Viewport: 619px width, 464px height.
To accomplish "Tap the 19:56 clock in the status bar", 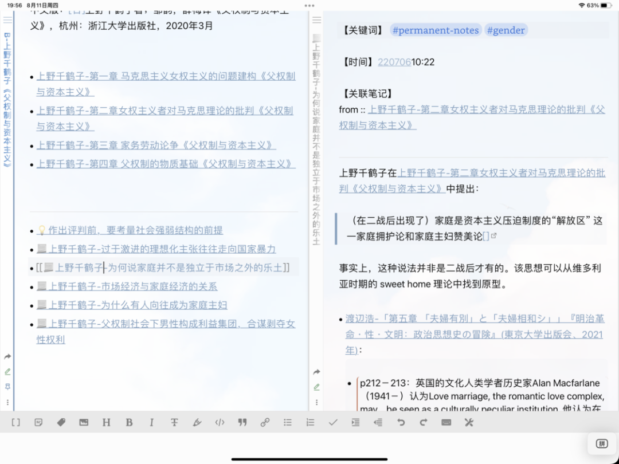I will [14, 6].
